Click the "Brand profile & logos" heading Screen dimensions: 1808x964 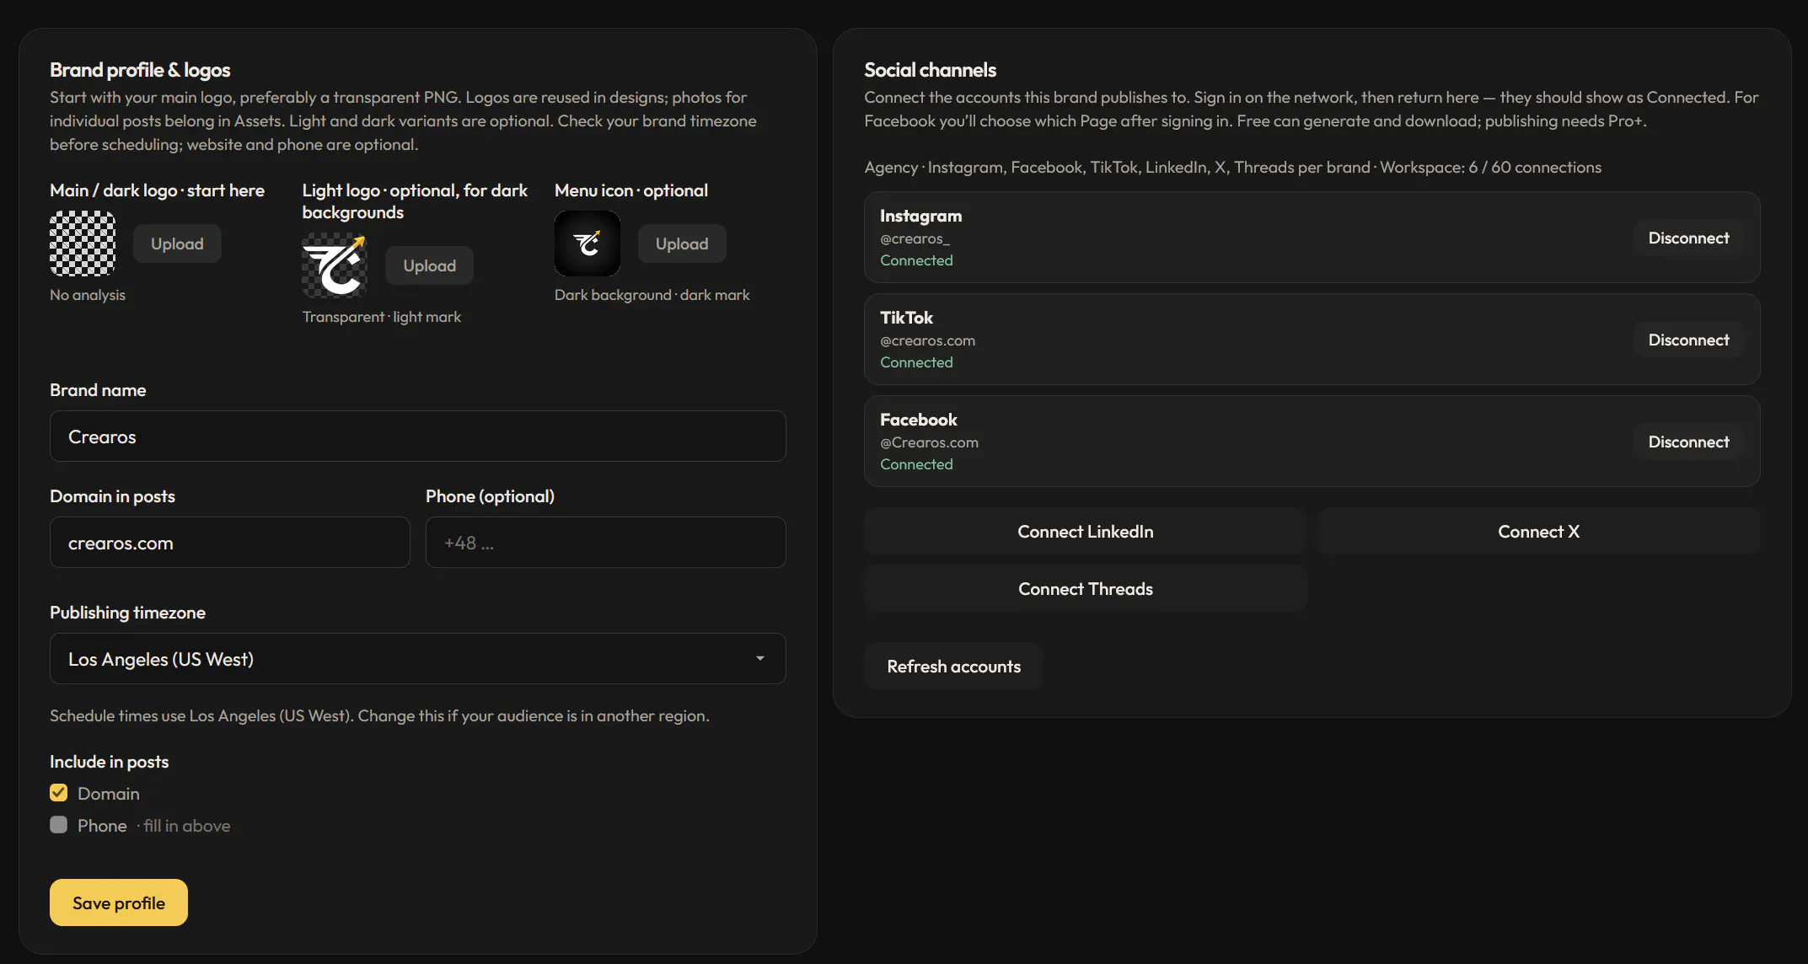[x=140, y=70]
